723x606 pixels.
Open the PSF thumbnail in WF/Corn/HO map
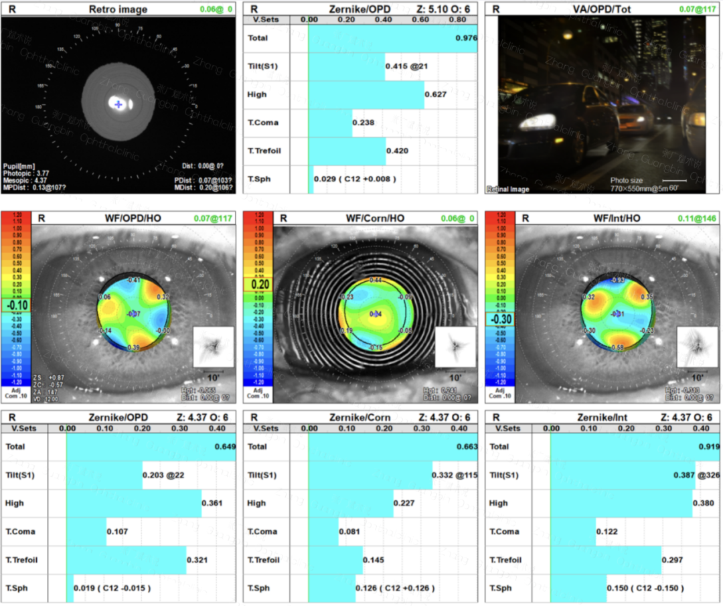point(455,346)
